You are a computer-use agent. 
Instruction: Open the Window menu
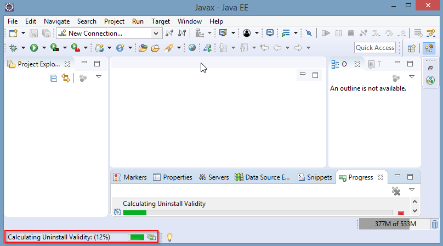point(189,21)
